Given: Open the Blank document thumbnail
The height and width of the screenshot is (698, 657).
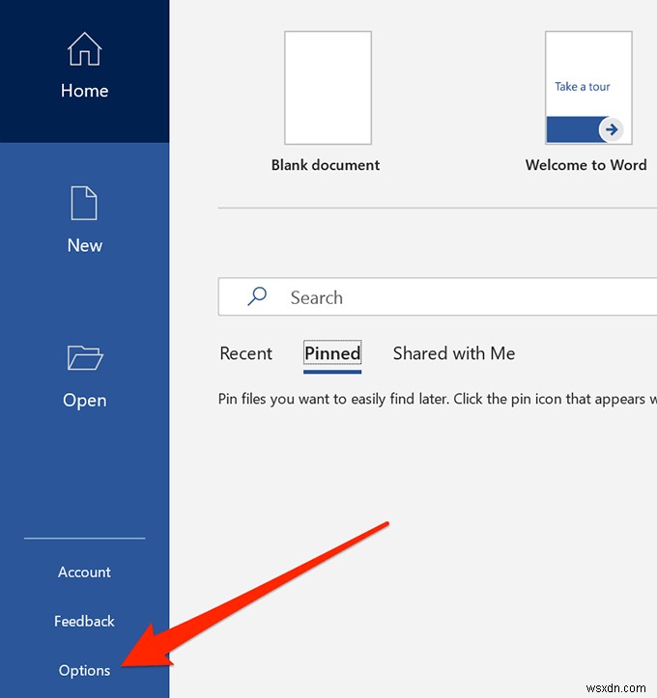Looking at the screenshot, I should (x=328, y=88).
